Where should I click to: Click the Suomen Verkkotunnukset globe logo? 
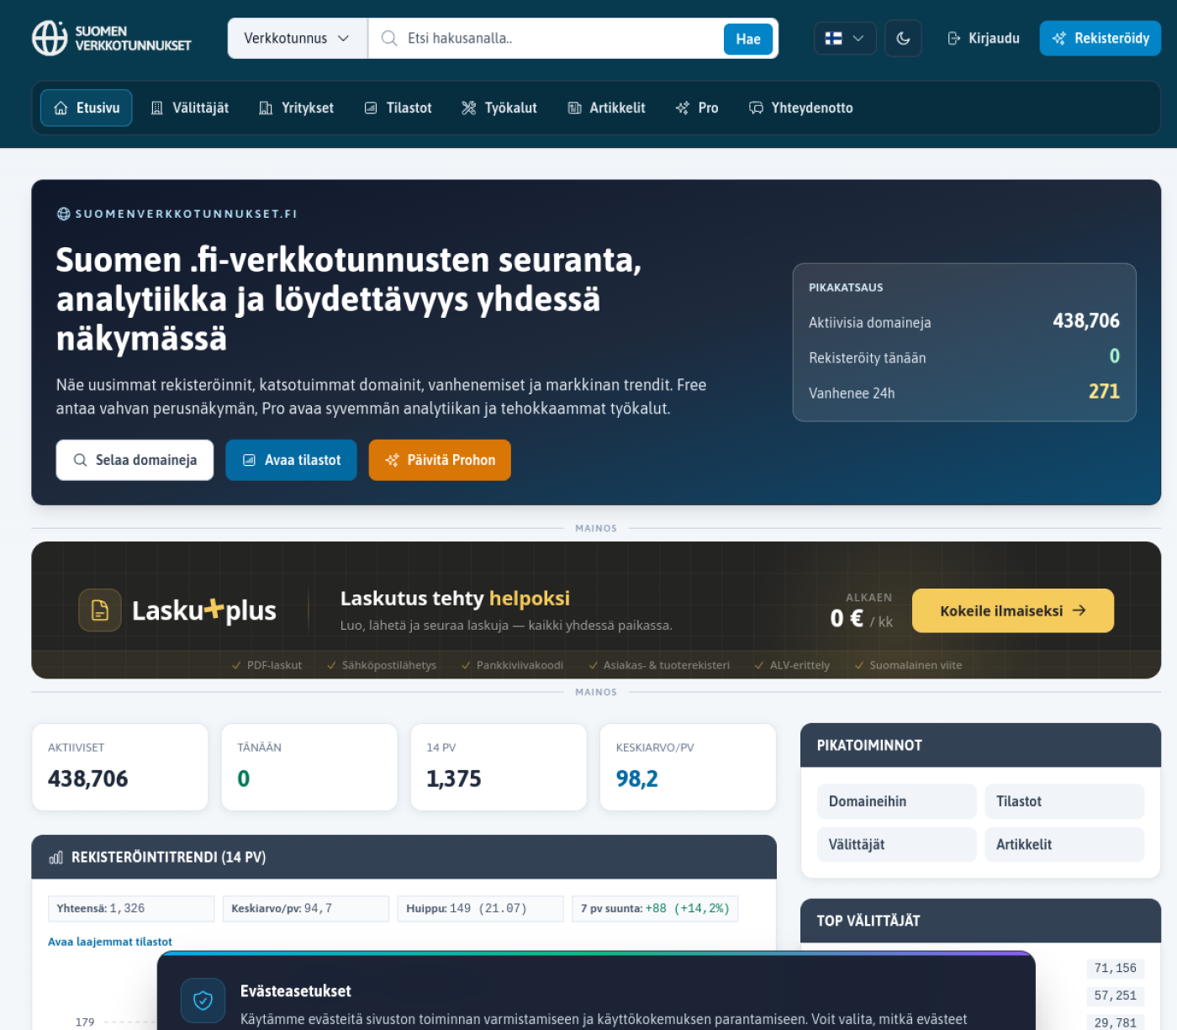(x=50, y=38)
